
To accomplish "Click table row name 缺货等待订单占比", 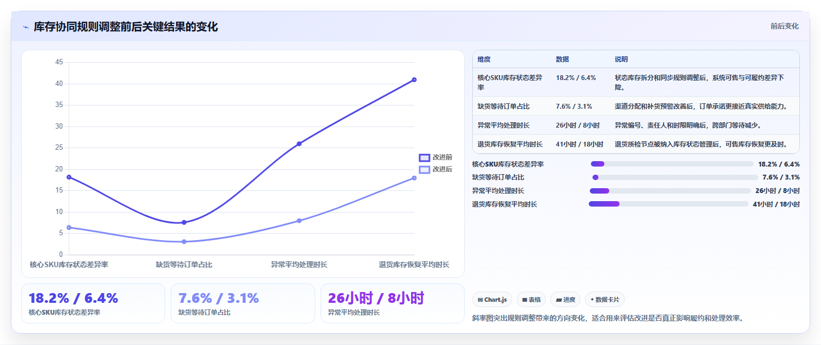I will click(503, 106).
